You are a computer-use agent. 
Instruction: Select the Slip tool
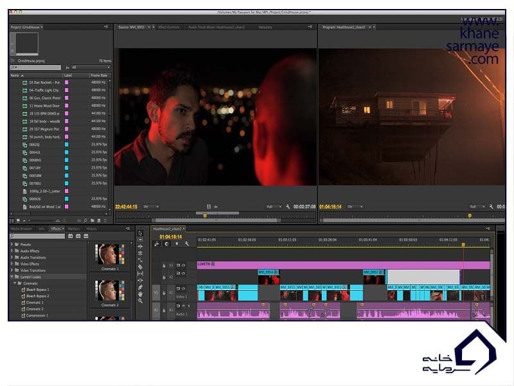coord(140,274)
